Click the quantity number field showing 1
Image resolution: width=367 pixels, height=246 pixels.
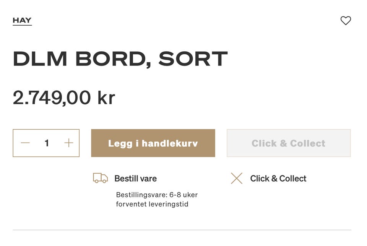point(47,143)
